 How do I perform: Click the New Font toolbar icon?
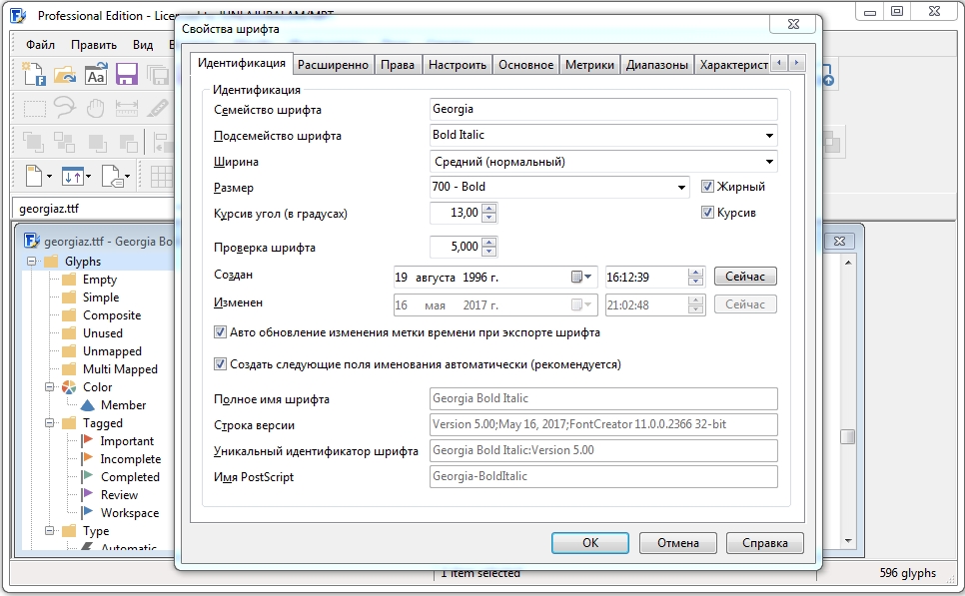pos(33,73)
